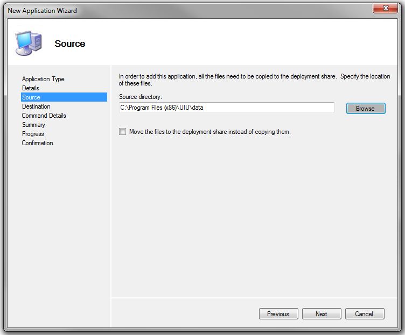Image resolution: width=405 pixels, height=335 pixels.
Task: Select the Application Type step
Action: [x=43, y=79]
